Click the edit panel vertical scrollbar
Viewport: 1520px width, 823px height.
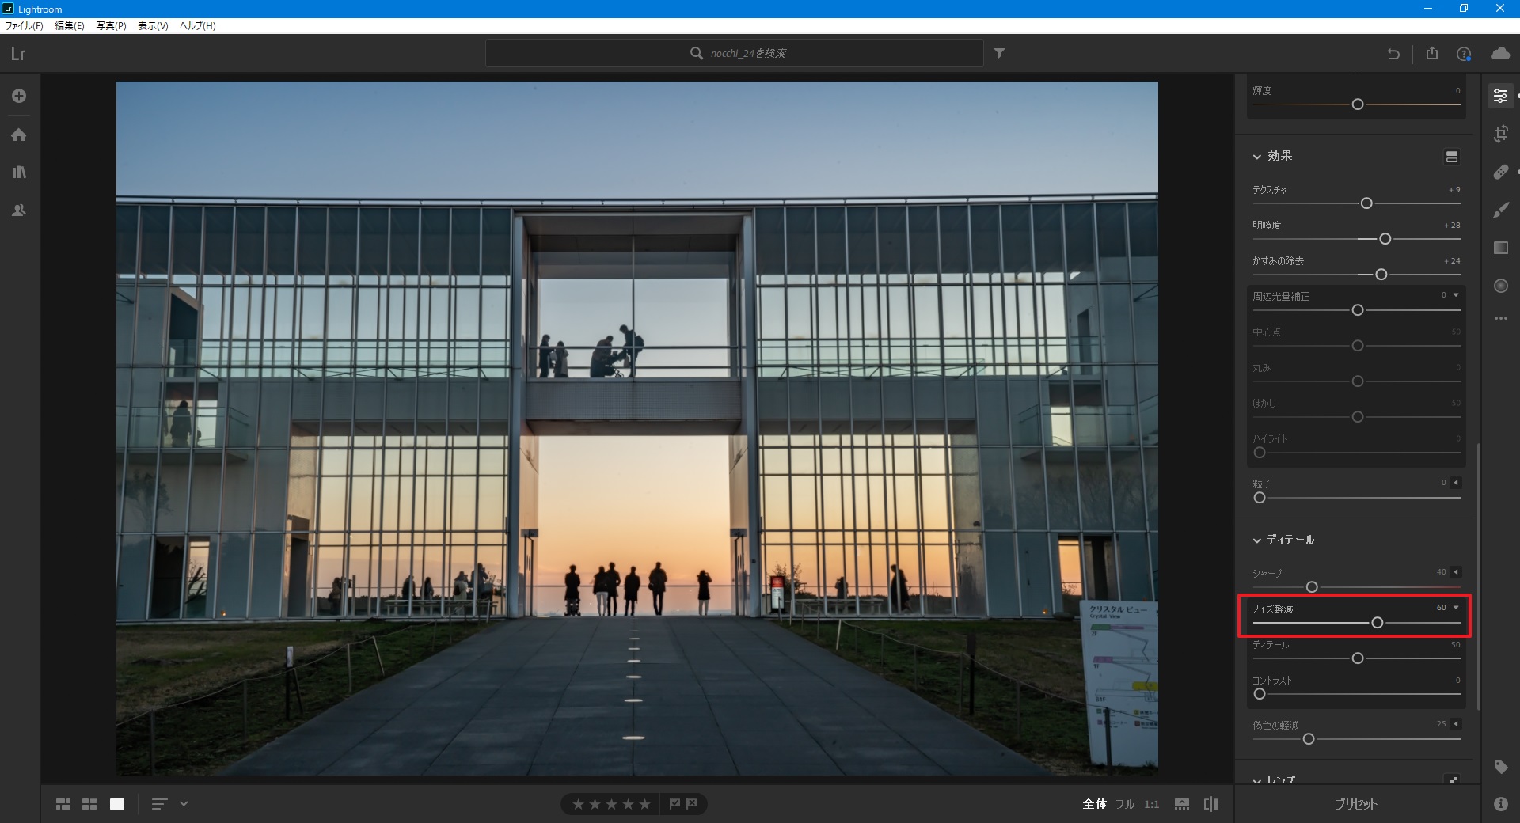1477,576
